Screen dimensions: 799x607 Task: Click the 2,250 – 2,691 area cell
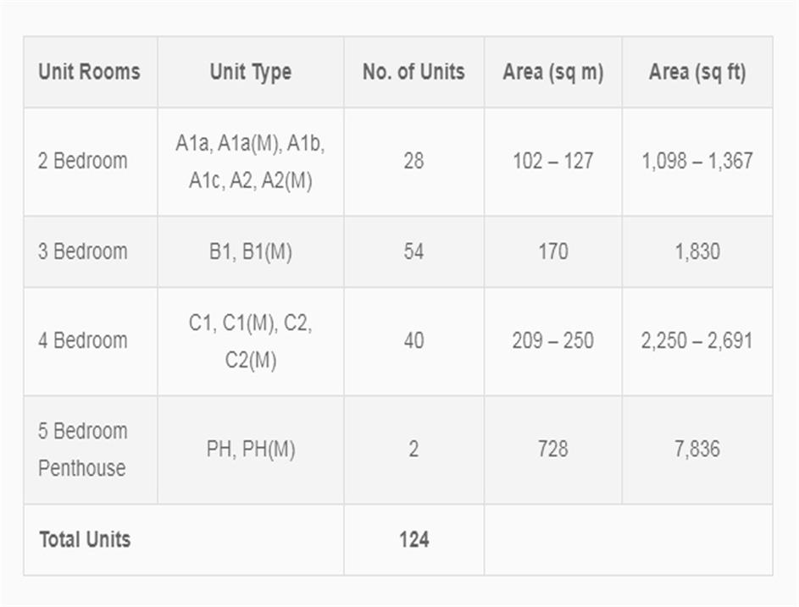click(x=697, y=340)
